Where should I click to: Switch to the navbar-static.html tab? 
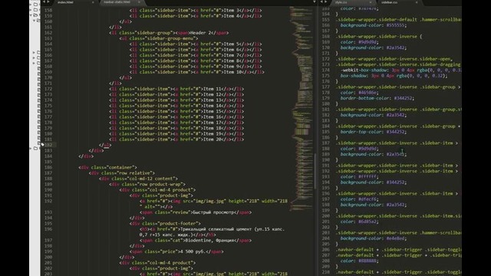click(x=117, y=2)
